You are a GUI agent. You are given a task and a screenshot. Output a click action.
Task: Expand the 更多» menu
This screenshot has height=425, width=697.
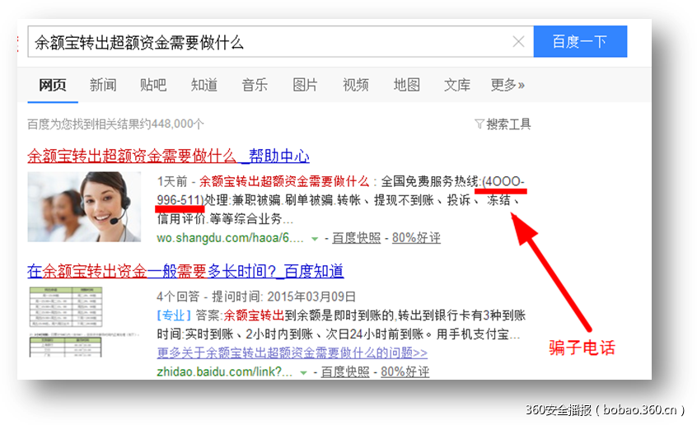(508, 85)
